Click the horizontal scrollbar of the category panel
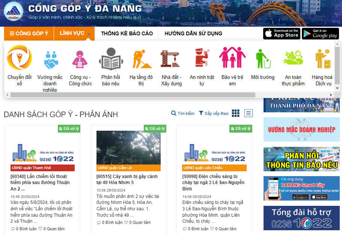 coord(133,95)
